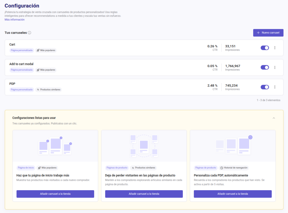Collapse the Configuraciones listas para usar section

274,118
